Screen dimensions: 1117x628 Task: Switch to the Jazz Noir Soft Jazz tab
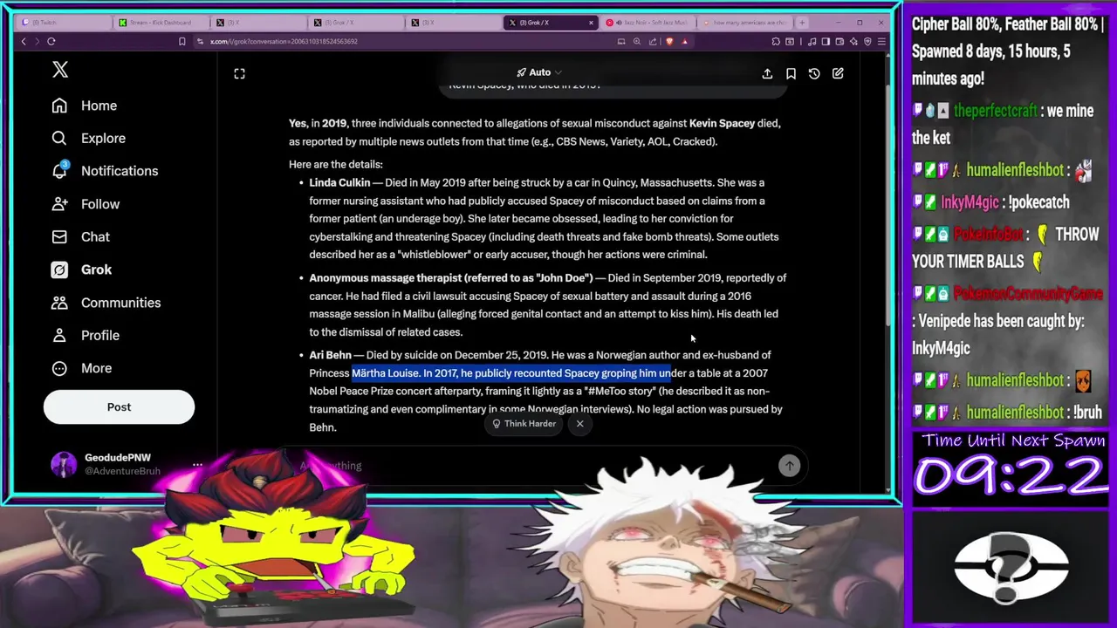coord(648,22)
